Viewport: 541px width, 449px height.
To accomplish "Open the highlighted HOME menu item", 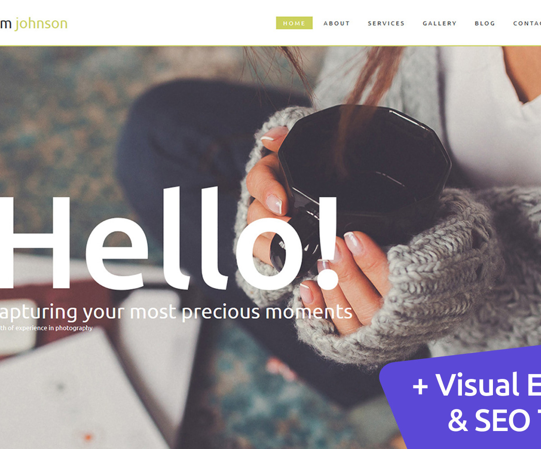I will point(294,23).
